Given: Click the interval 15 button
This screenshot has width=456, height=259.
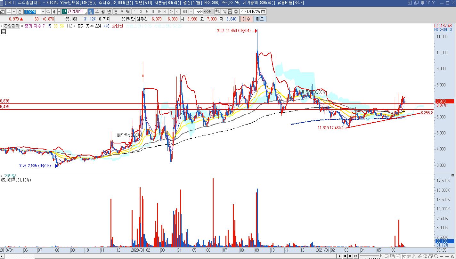Looking at the screenshot, I should coord(159,12).
